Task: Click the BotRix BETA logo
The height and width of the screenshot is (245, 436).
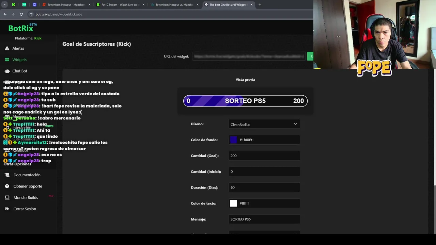Action: 22,28
